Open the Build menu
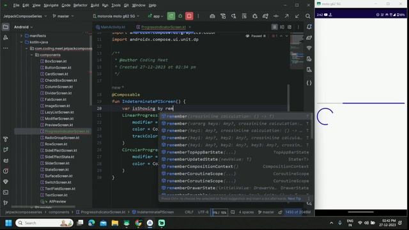The height and width of the screenshot is (230, 409). click(x=95, y=5)
